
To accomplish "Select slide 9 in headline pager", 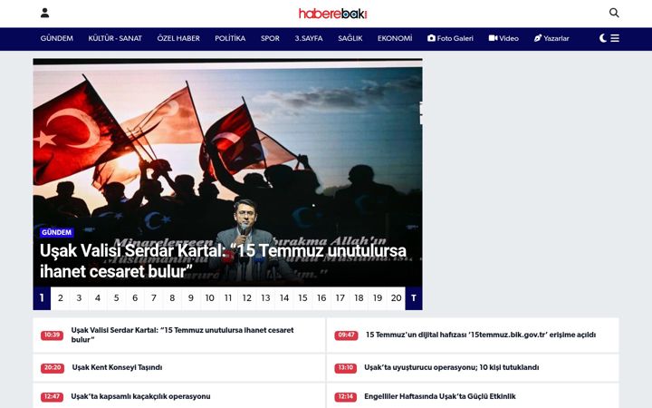I will [x=191, y=298].
